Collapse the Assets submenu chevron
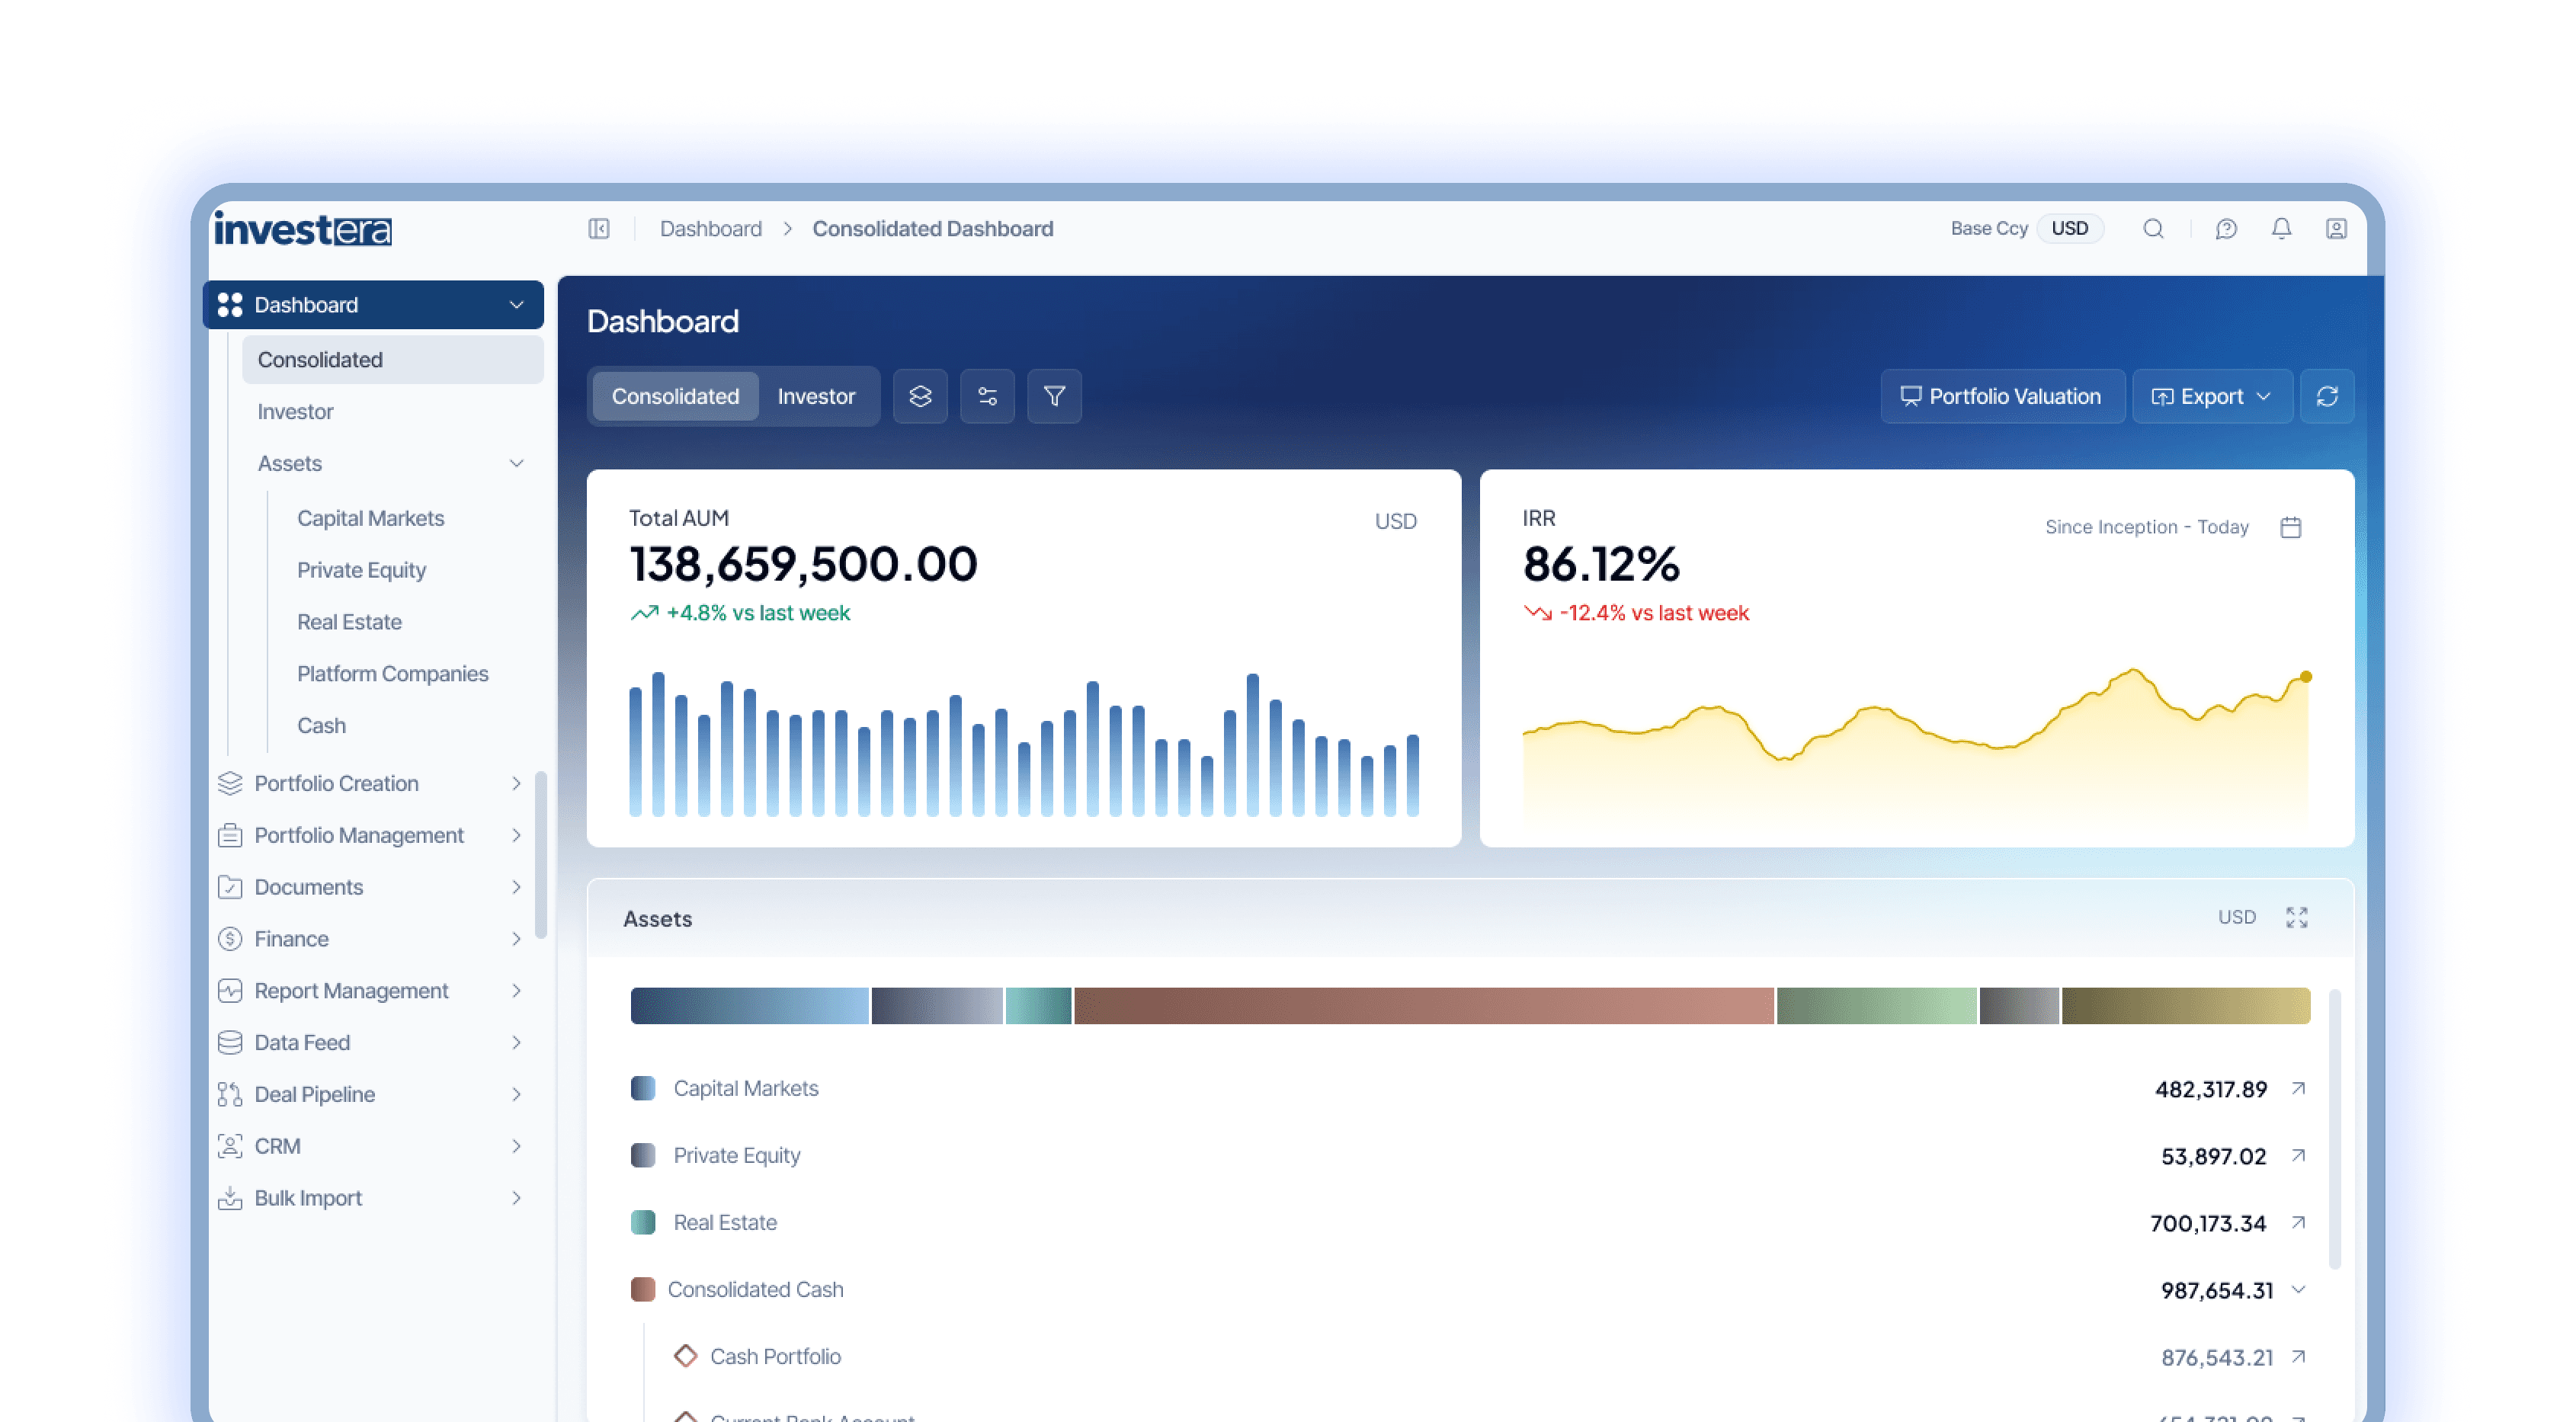The width and height of the screenshot is (2576, 1422). pos(516,463)
